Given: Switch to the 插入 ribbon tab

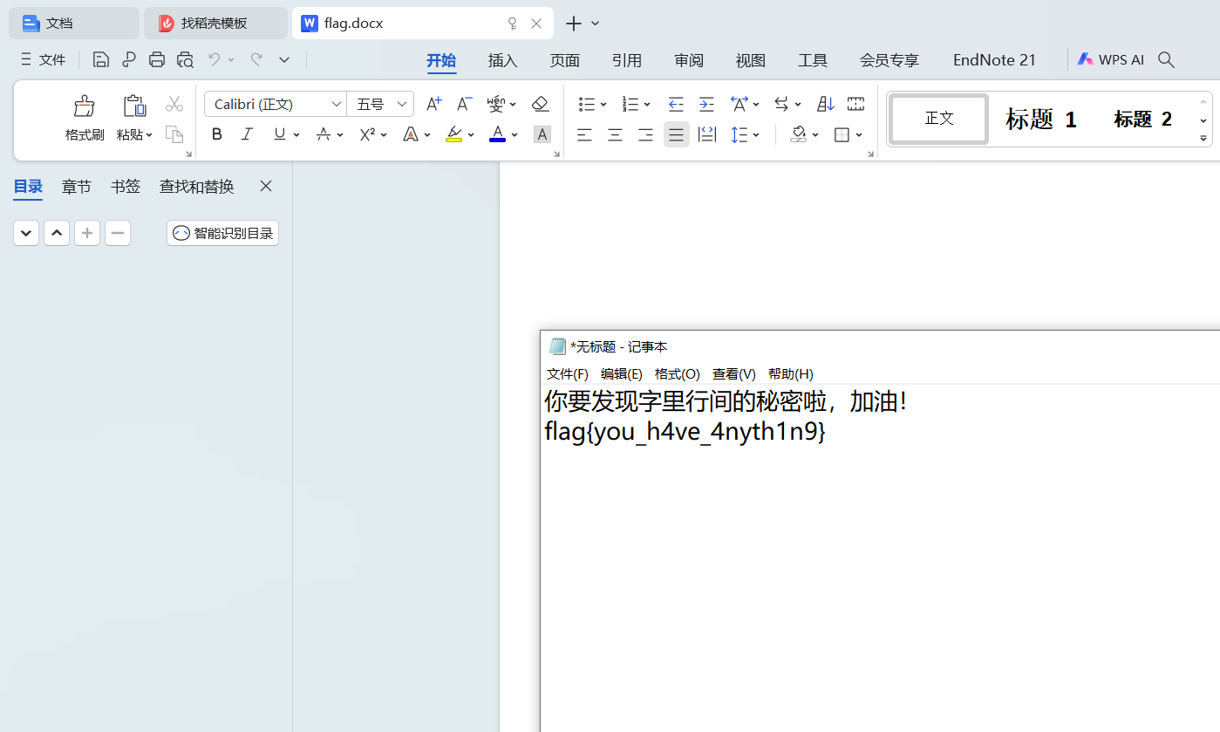Looking at the screenshot, I should [x=503, y=60].
